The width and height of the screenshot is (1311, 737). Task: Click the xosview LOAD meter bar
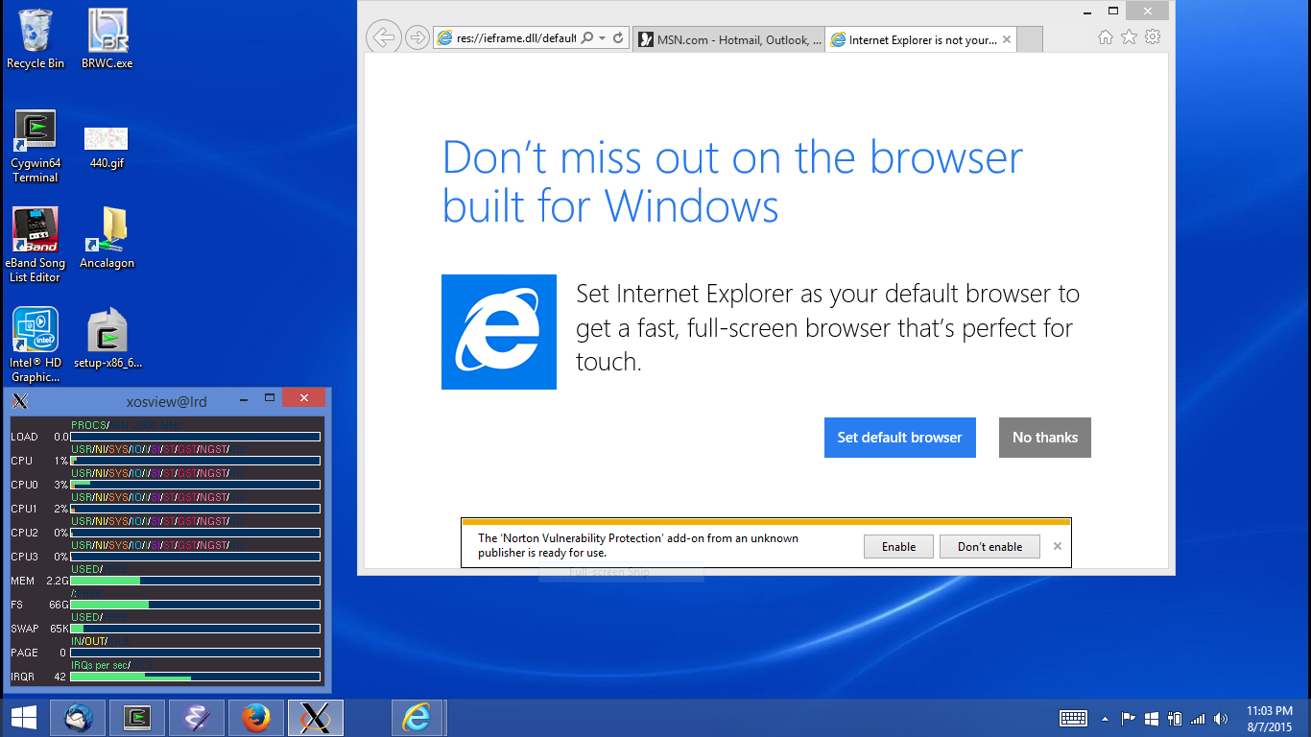(195, 437)
